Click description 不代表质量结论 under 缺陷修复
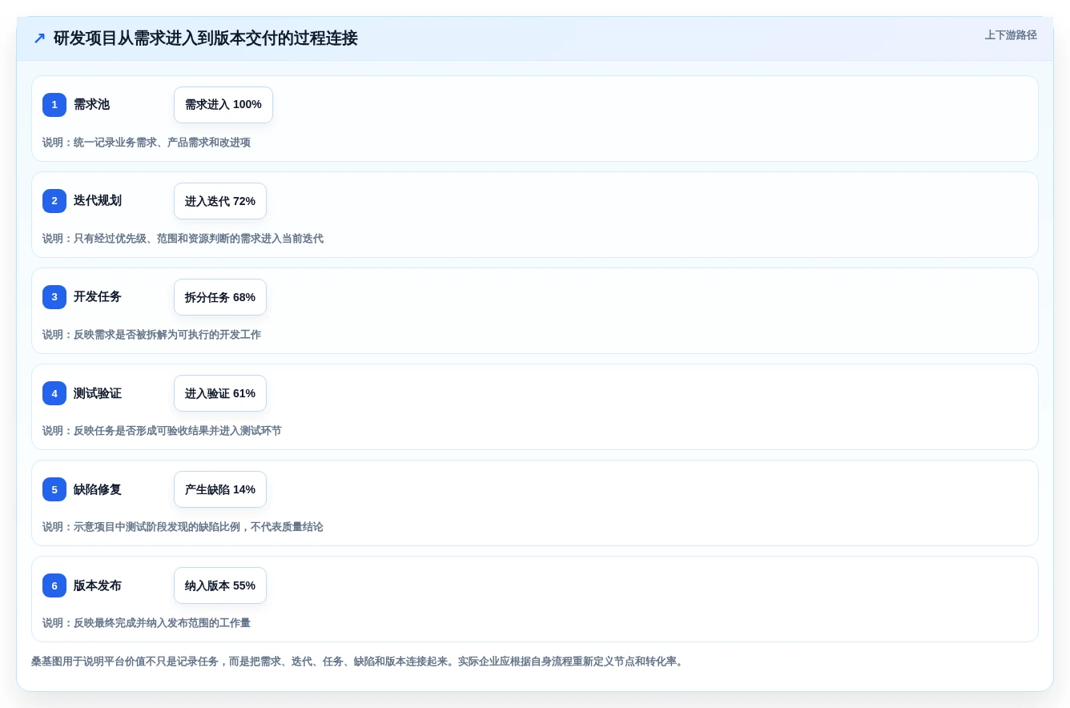 pos(183,527)
